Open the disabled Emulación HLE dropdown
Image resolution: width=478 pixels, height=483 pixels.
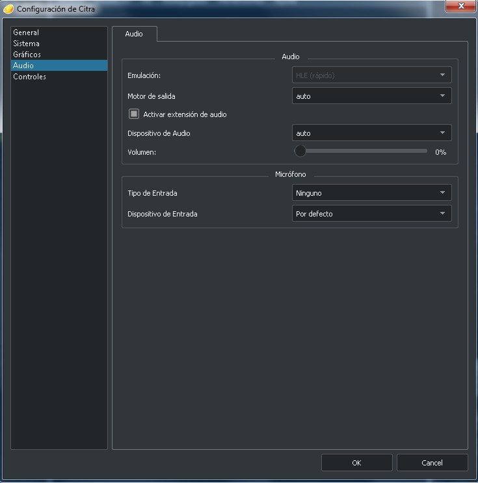pyautogui.click(x=372, y=75)
